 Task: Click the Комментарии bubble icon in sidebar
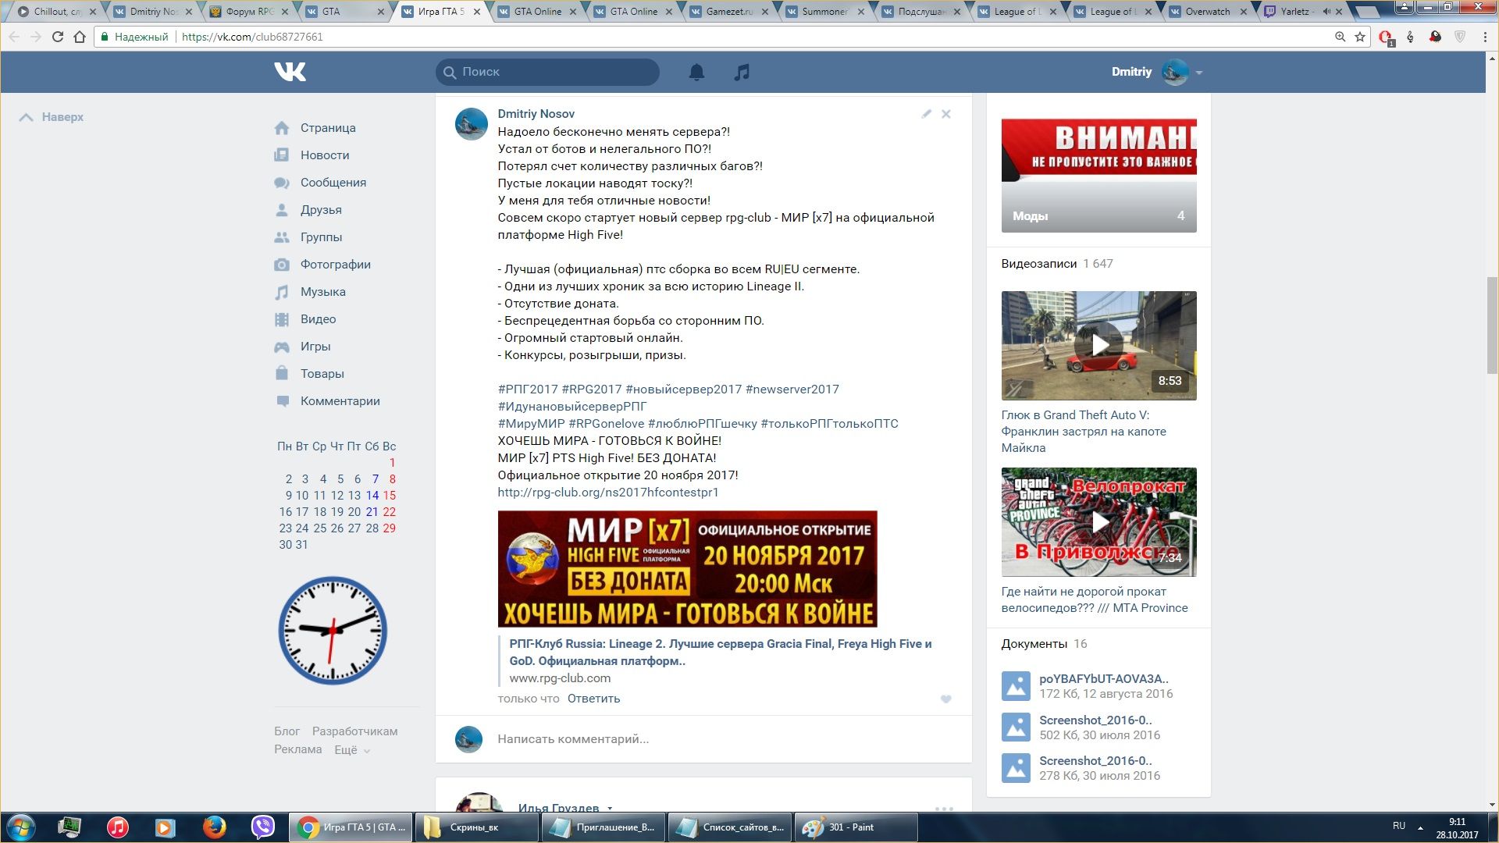point(282,401)
